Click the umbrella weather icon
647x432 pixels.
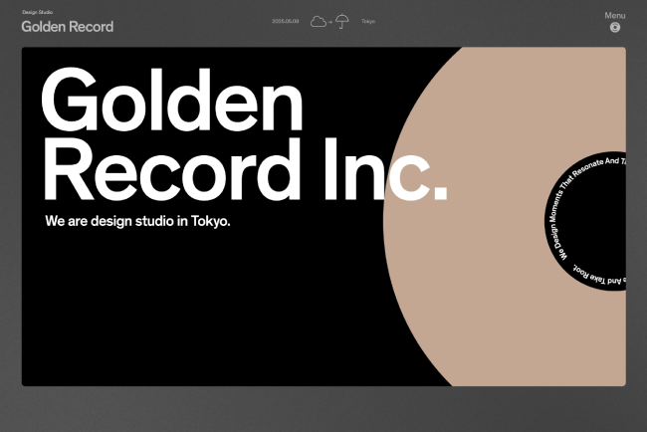pos(342,22)
